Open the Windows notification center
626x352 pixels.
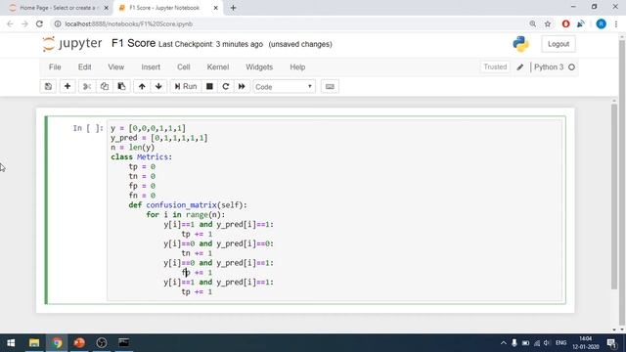point(611,343)
